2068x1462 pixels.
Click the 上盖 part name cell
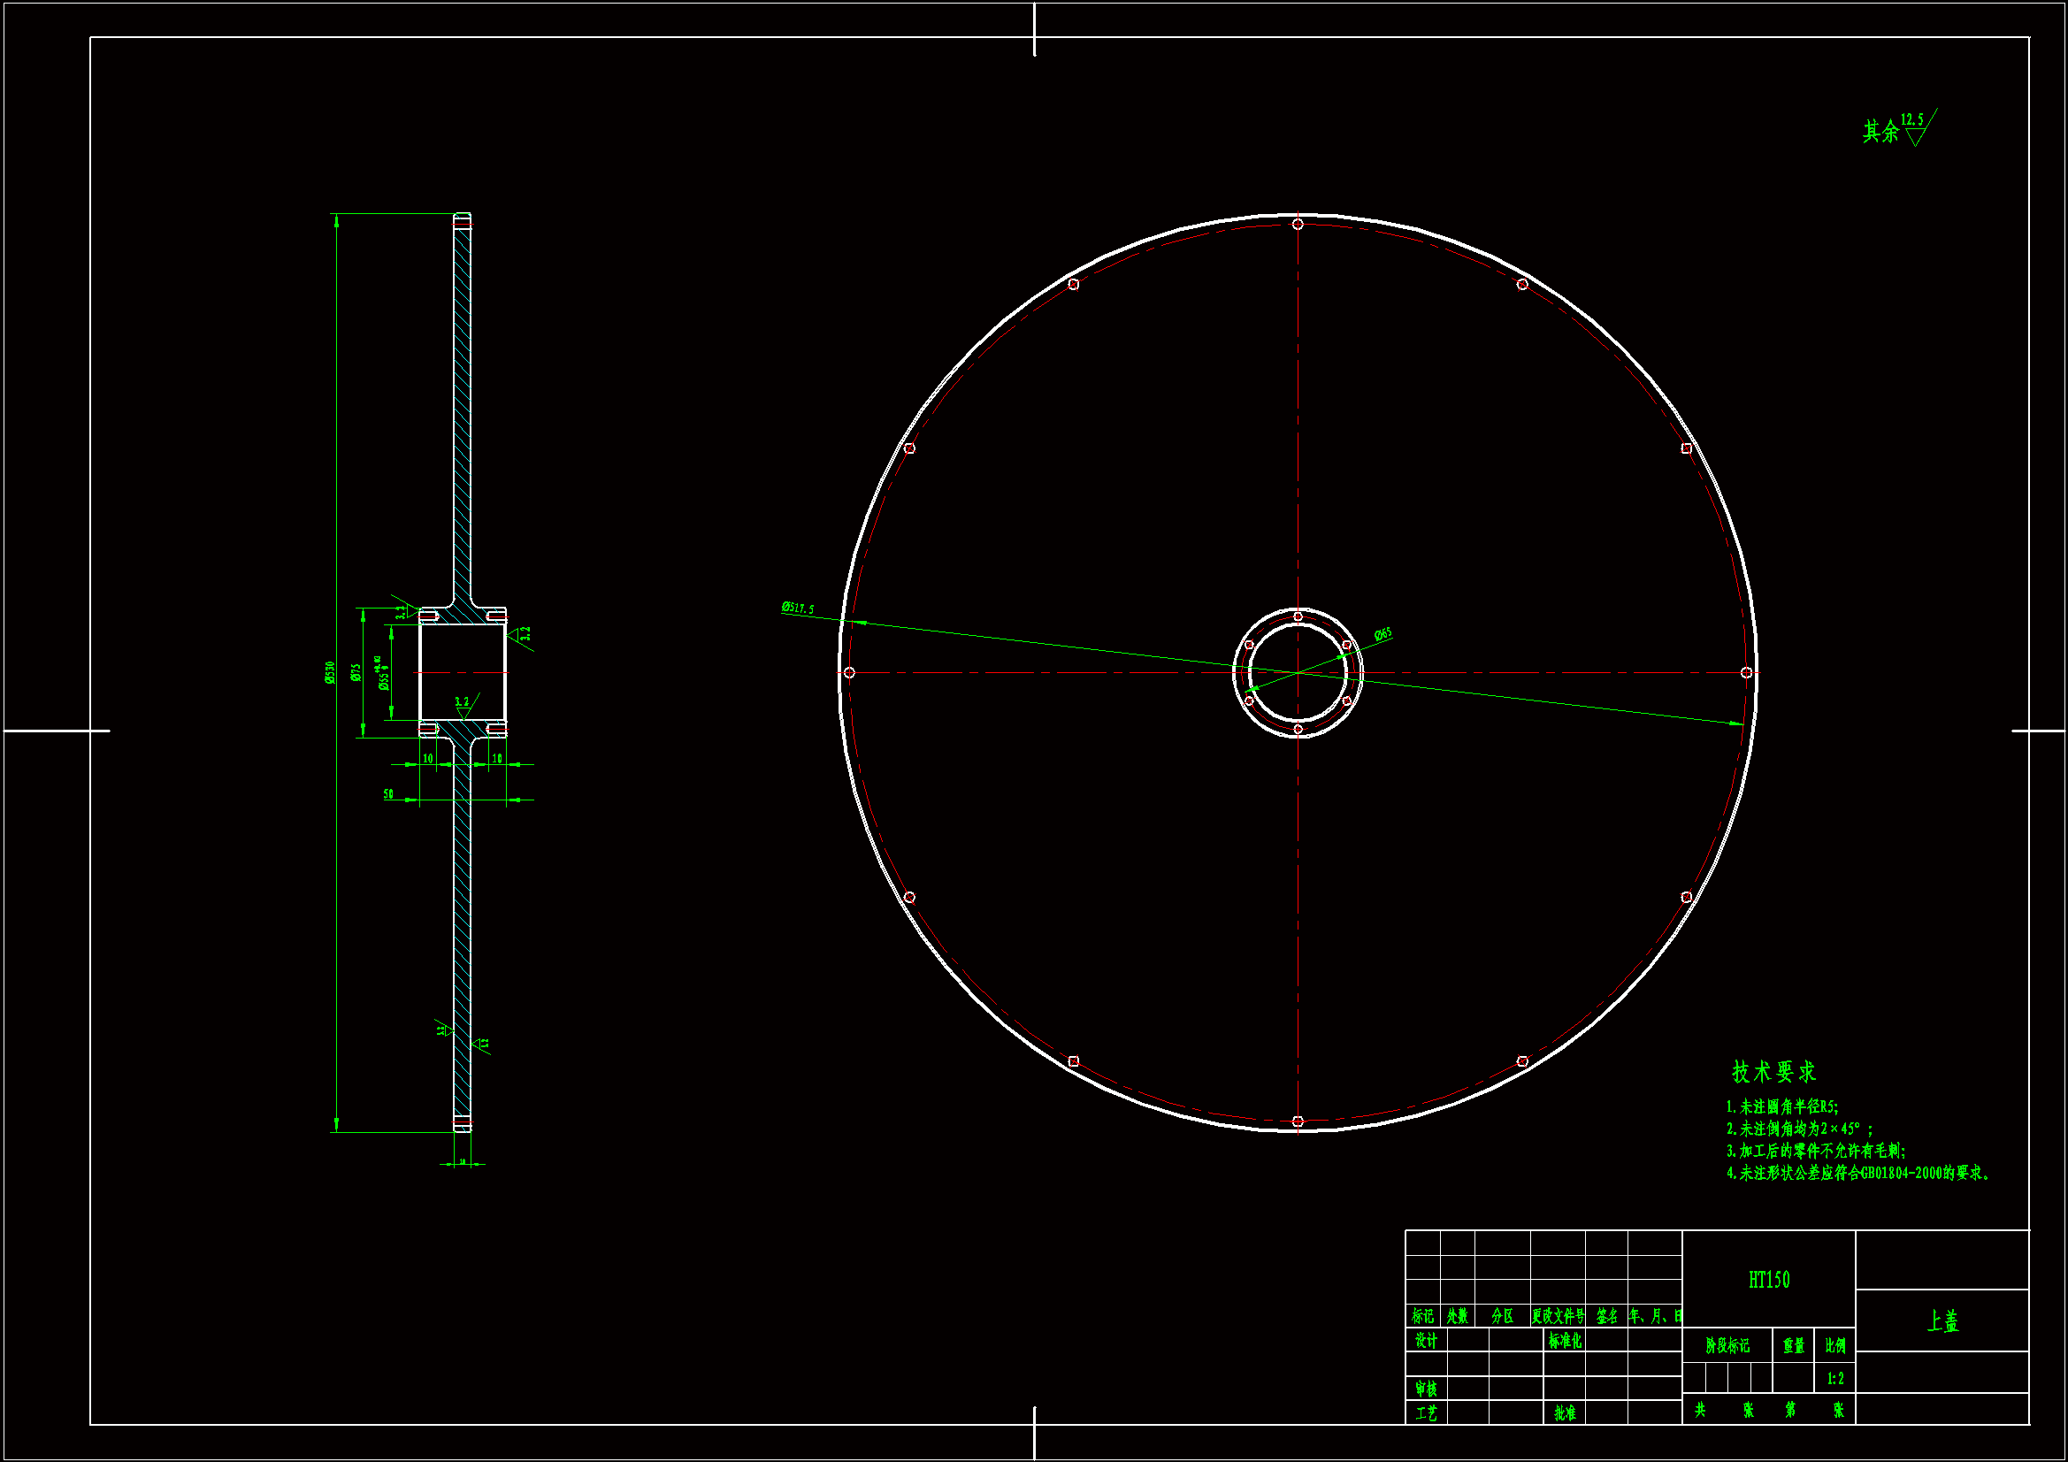1942,1321
